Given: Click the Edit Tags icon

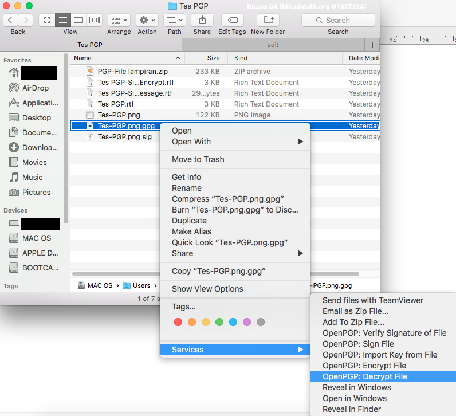Looking at the screenshot, I should click(233, 20).
